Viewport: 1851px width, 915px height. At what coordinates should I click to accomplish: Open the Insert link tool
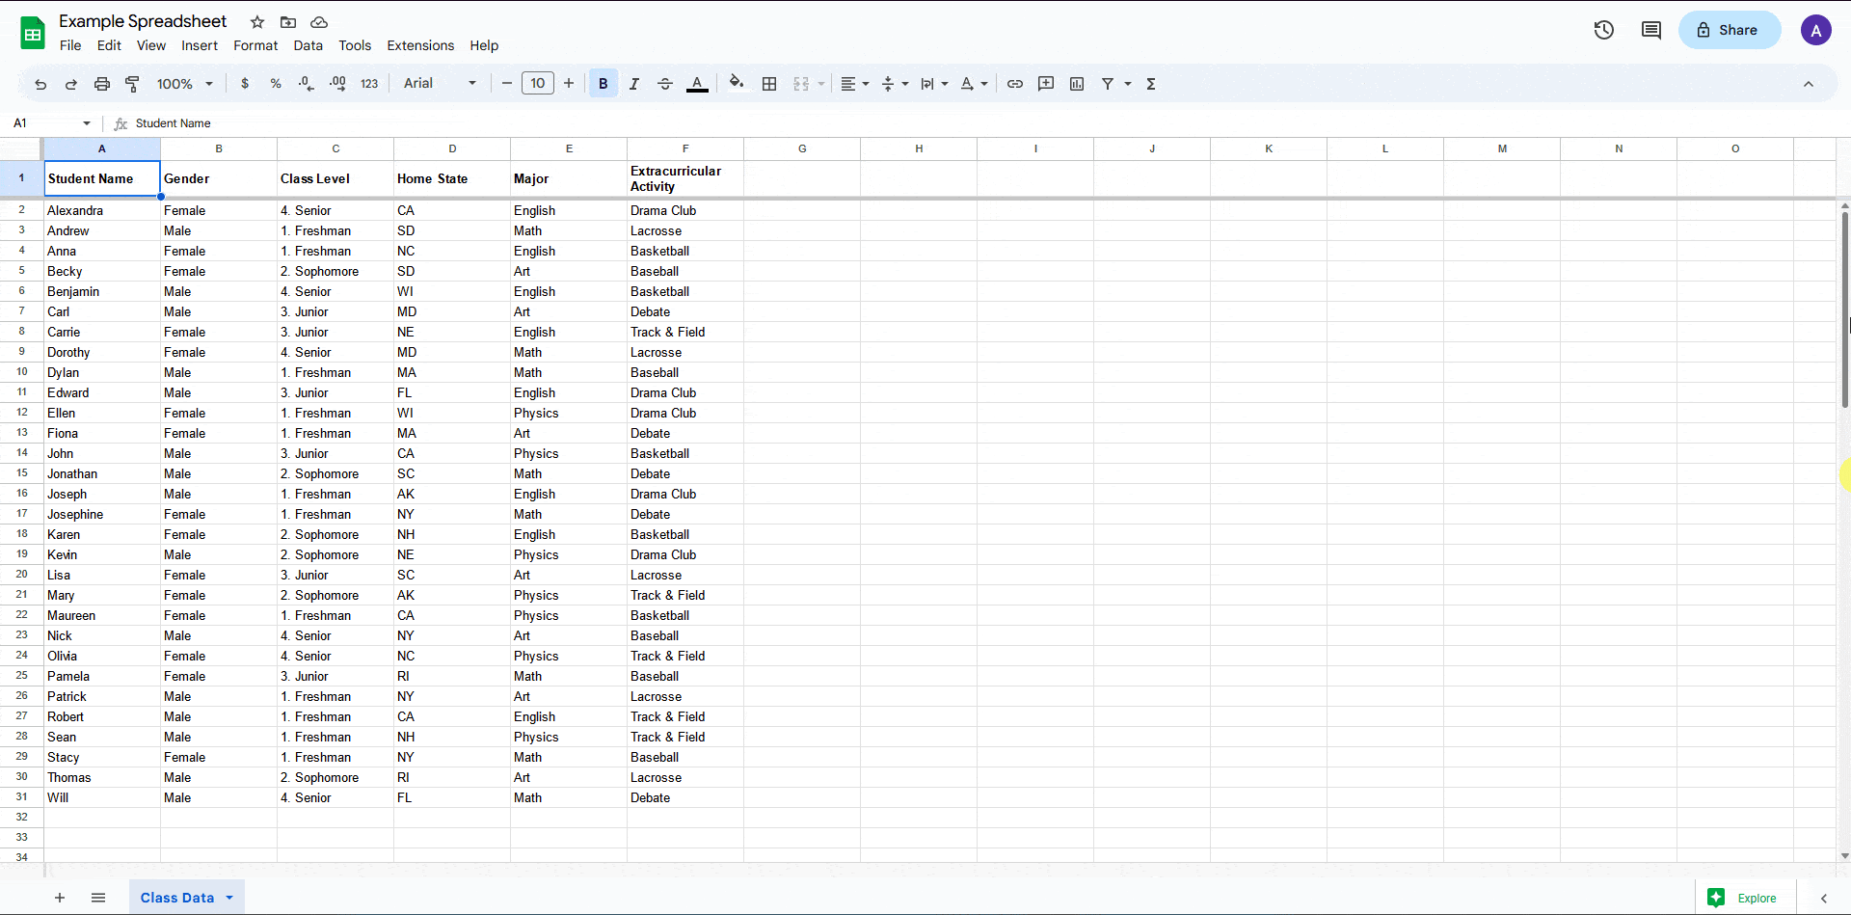(1013, 84)
